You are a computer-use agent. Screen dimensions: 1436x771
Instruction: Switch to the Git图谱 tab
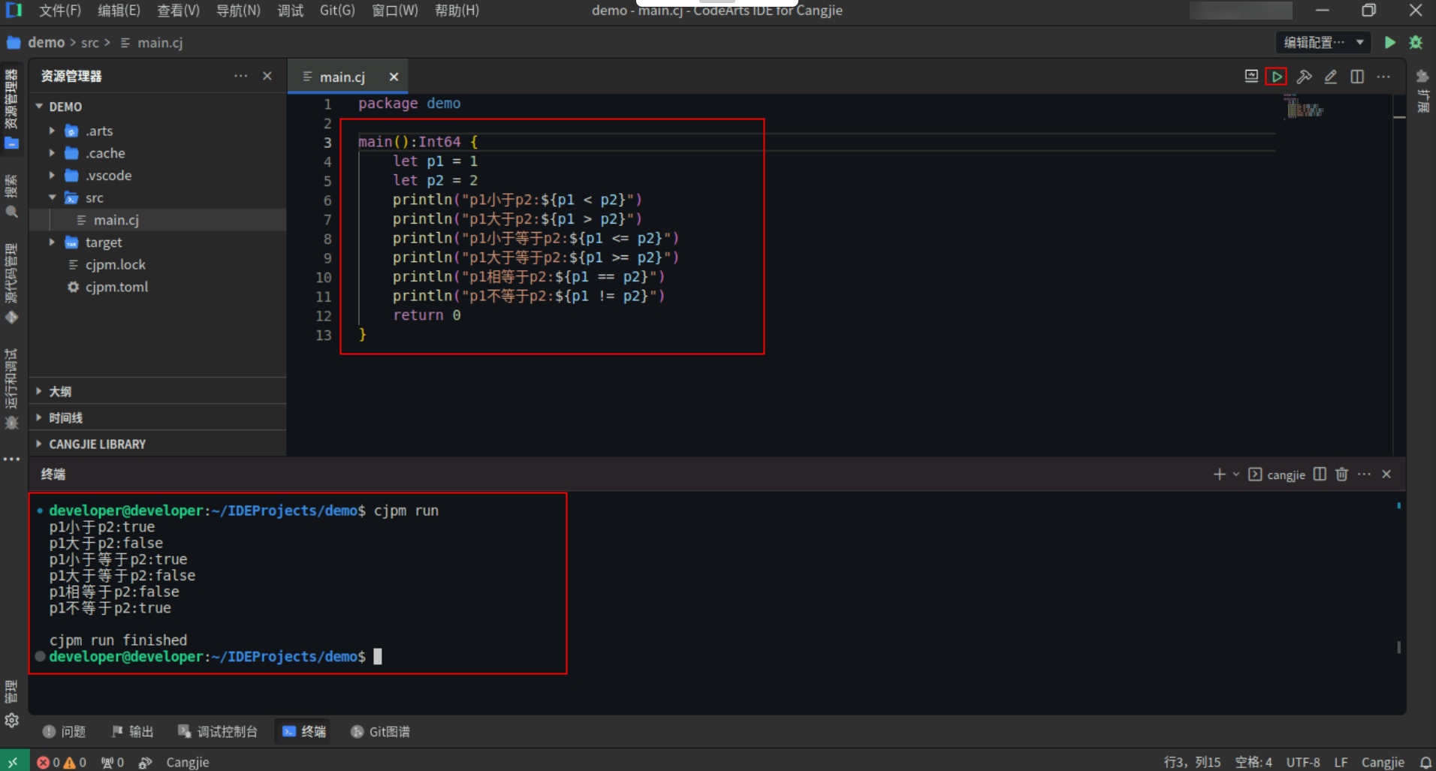tap(381, 731)
